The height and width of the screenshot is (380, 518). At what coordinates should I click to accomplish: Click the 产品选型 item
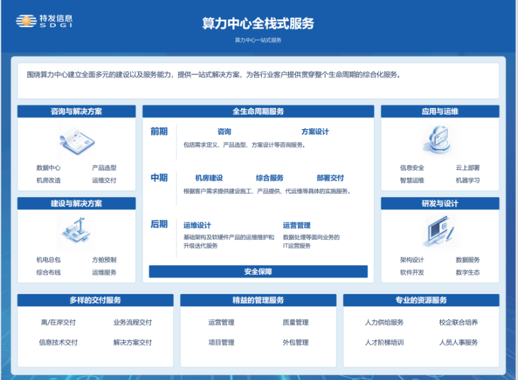click(x=104, y=168)
